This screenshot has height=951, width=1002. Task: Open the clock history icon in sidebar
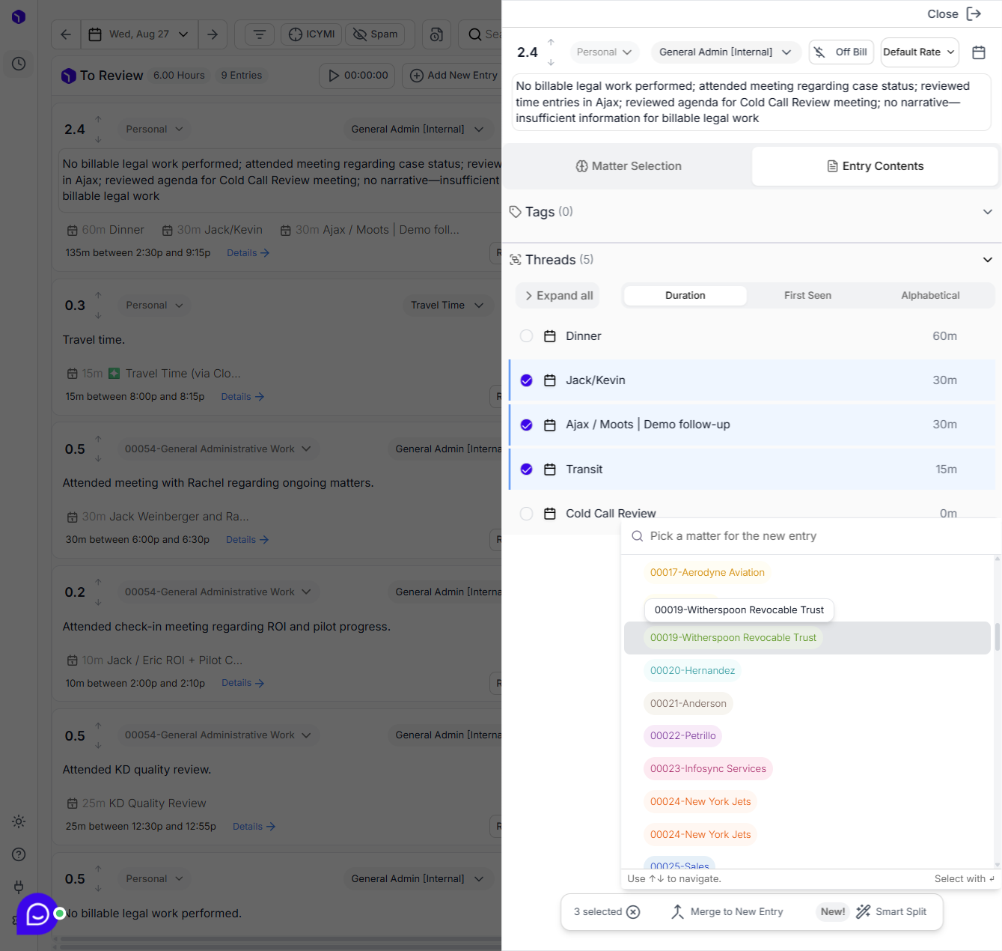point(19,64)
